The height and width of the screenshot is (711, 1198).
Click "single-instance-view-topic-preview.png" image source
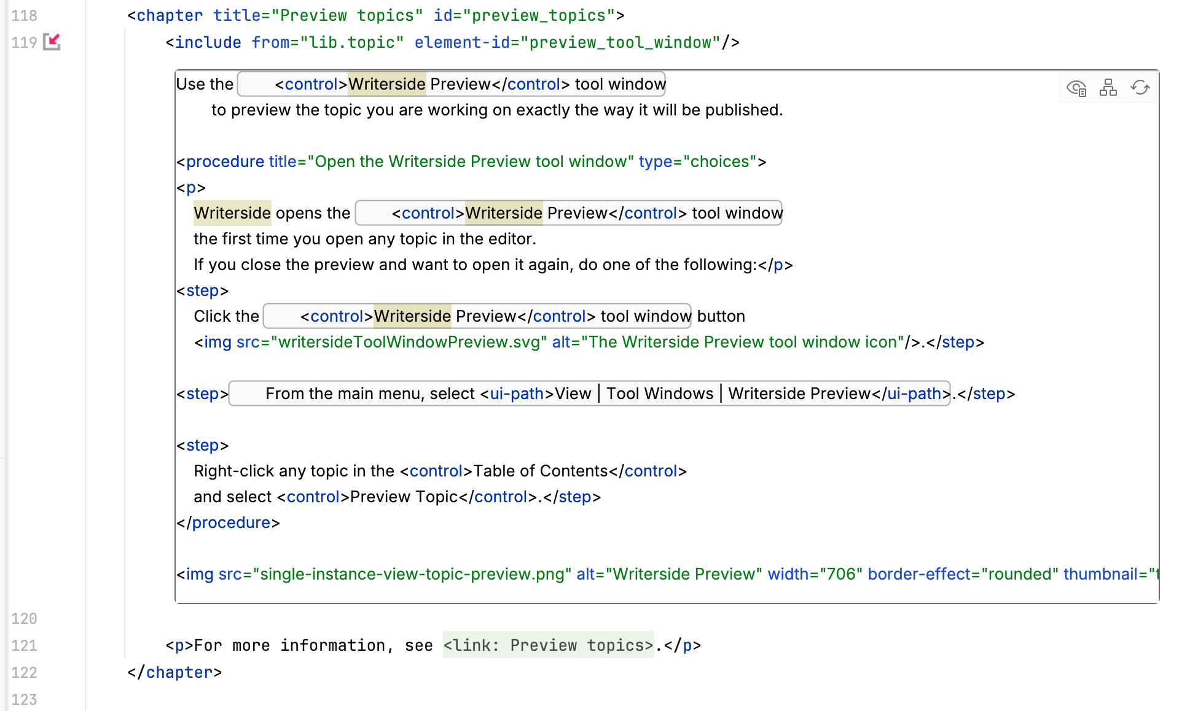pos(412,574)
